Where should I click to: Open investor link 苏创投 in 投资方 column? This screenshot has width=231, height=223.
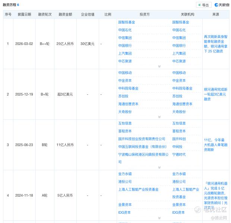pos(123,96)
